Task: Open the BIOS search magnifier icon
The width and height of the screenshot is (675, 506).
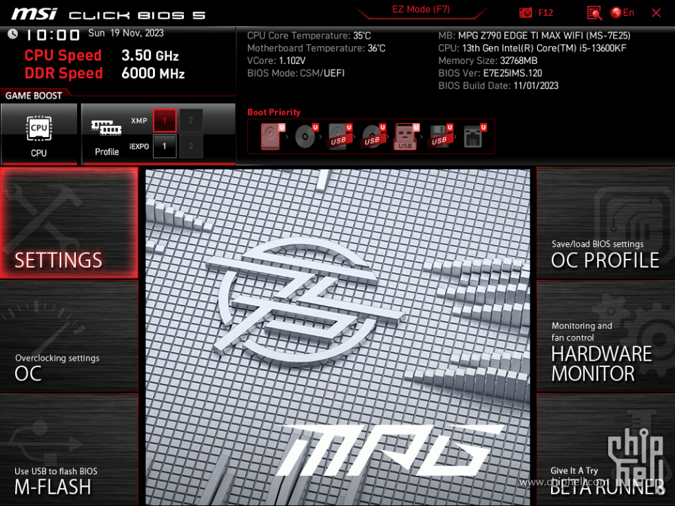Action: 594,13
